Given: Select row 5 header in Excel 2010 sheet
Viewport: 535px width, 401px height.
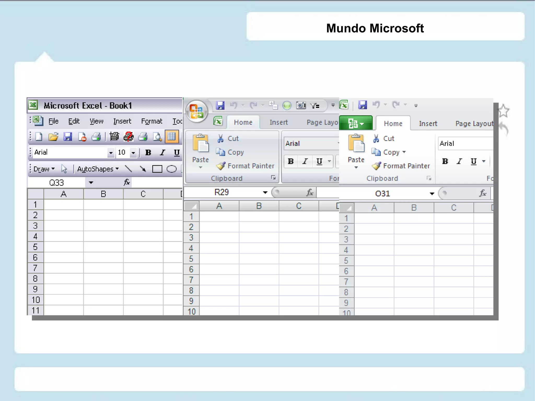Looking at the screenshot, I should coord(346,260).
